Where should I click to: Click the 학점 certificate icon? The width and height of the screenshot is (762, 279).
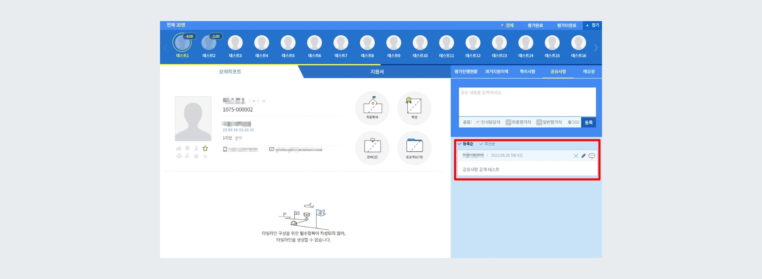(x=414, y=108)
